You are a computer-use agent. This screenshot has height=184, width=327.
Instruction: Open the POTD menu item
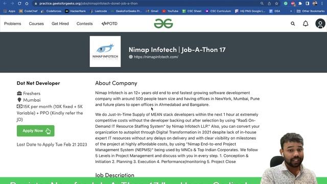tap(109, 24)
